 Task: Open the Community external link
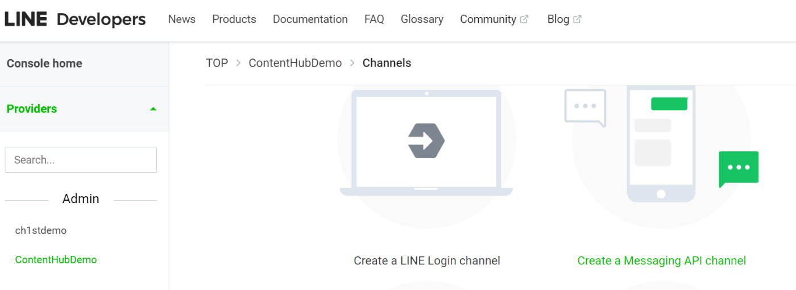[494, 19]
